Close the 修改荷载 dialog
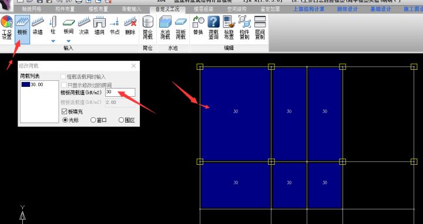 point(133,66)
